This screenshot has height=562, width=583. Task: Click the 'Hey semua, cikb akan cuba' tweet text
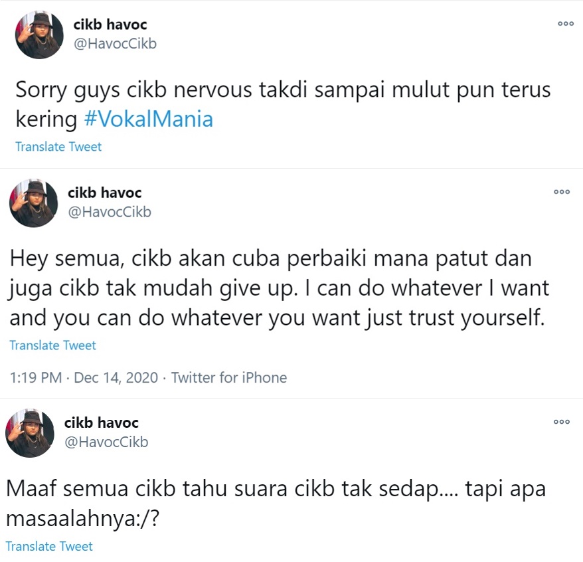279,288
